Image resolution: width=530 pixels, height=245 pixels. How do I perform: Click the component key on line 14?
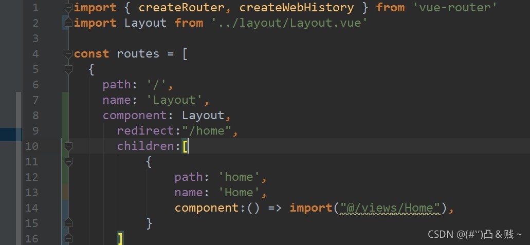[x=207, y=208]
